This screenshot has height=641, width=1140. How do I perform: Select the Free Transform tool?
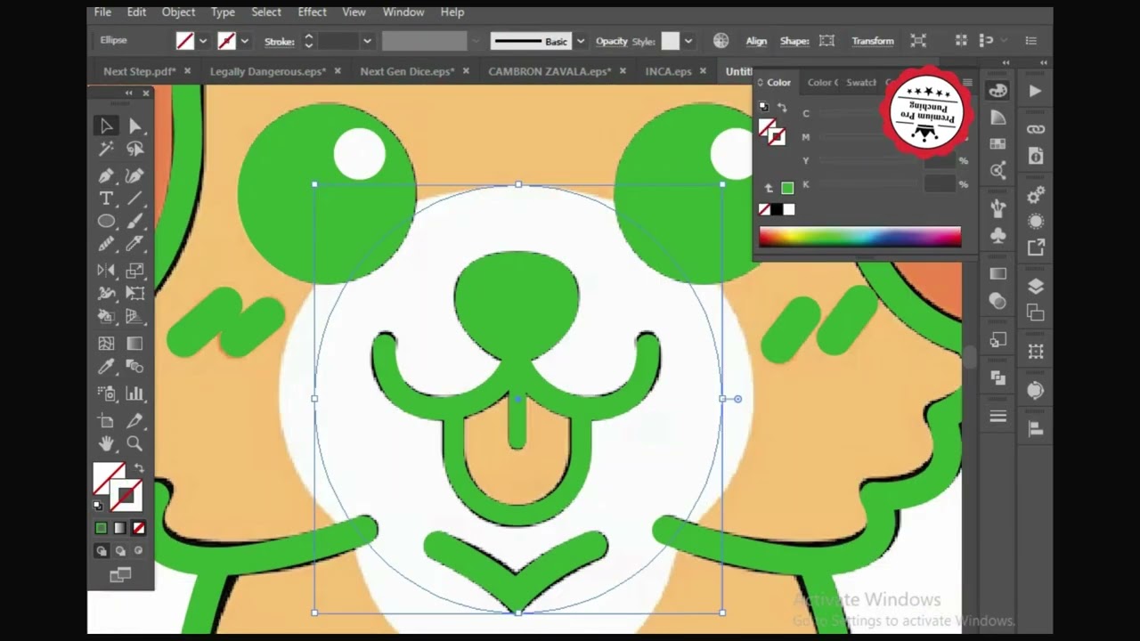click(135, 293)
